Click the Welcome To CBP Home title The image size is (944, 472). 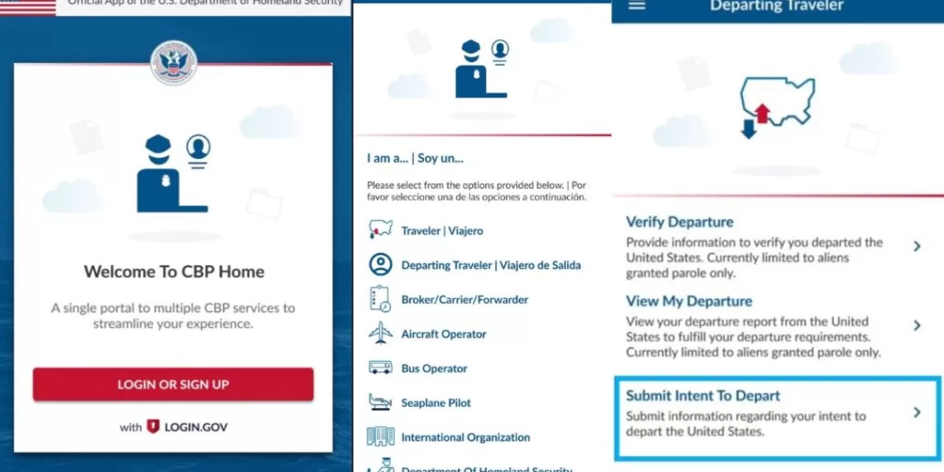[x=174, y=272]
